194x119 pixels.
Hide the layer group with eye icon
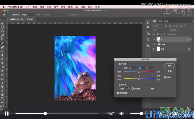pyautogui.click(x=154, y=44)
